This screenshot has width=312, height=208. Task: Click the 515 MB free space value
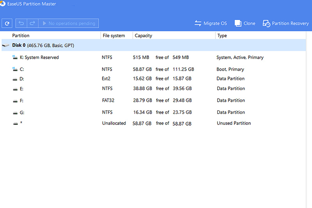(x=141, y=57)
